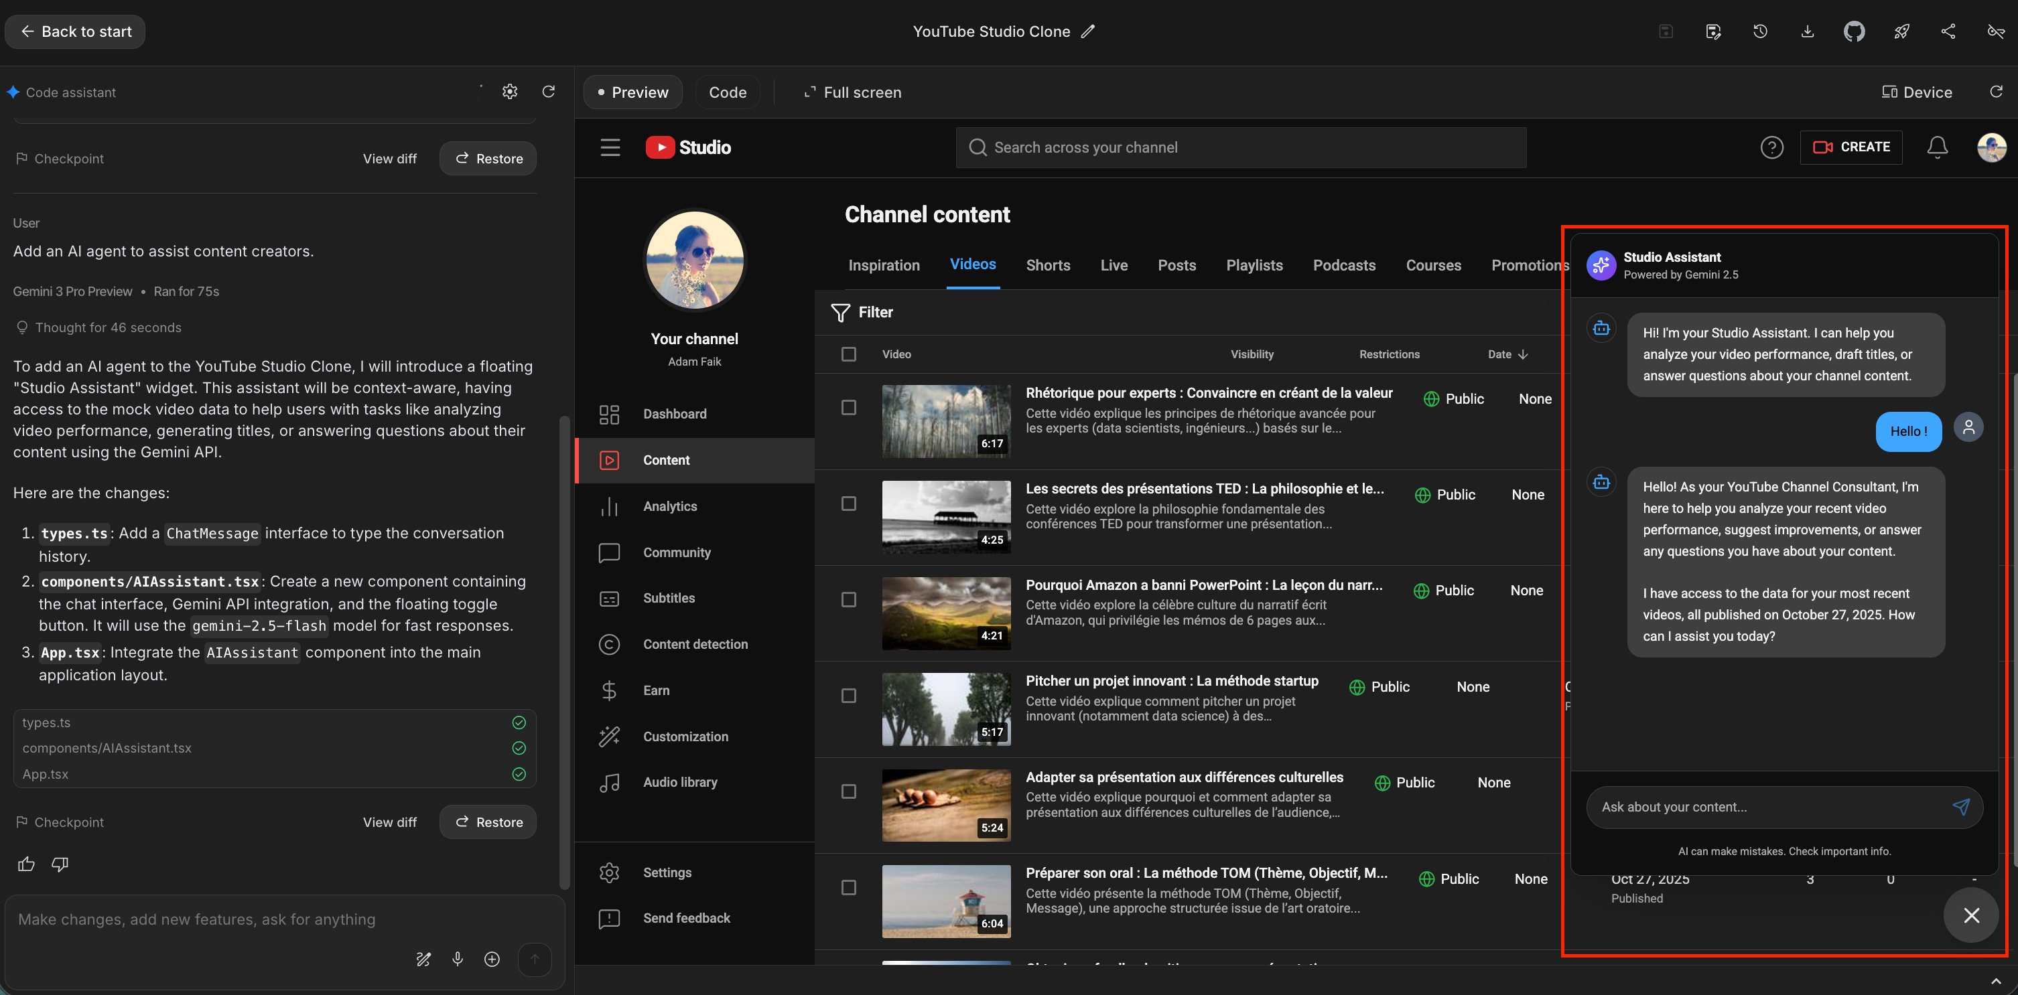This screenshot has height=995, width=2018.
Task: Click the bottom Restore checkpoint button
Action: (488, 822)
